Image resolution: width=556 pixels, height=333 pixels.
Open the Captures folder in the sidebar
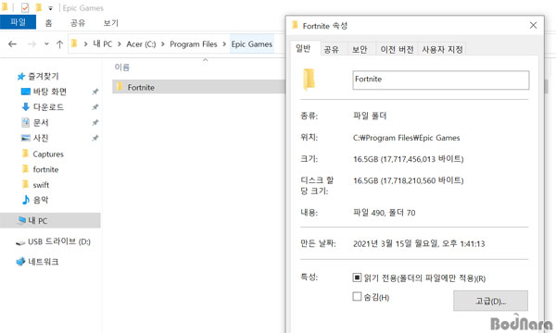43,154
